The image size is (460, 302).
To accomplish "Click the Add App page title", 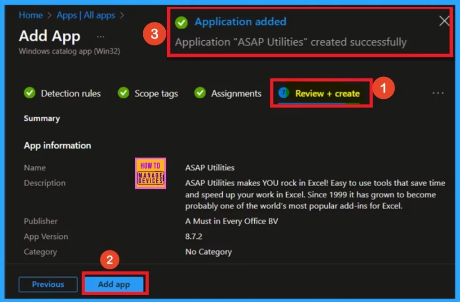I will [x=49, y=37].
